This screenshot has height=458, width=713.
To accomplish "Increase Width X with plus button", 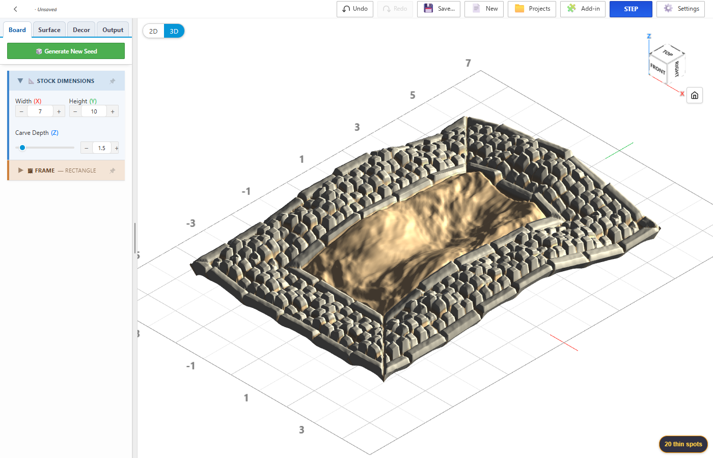I will tap(59, 111).
